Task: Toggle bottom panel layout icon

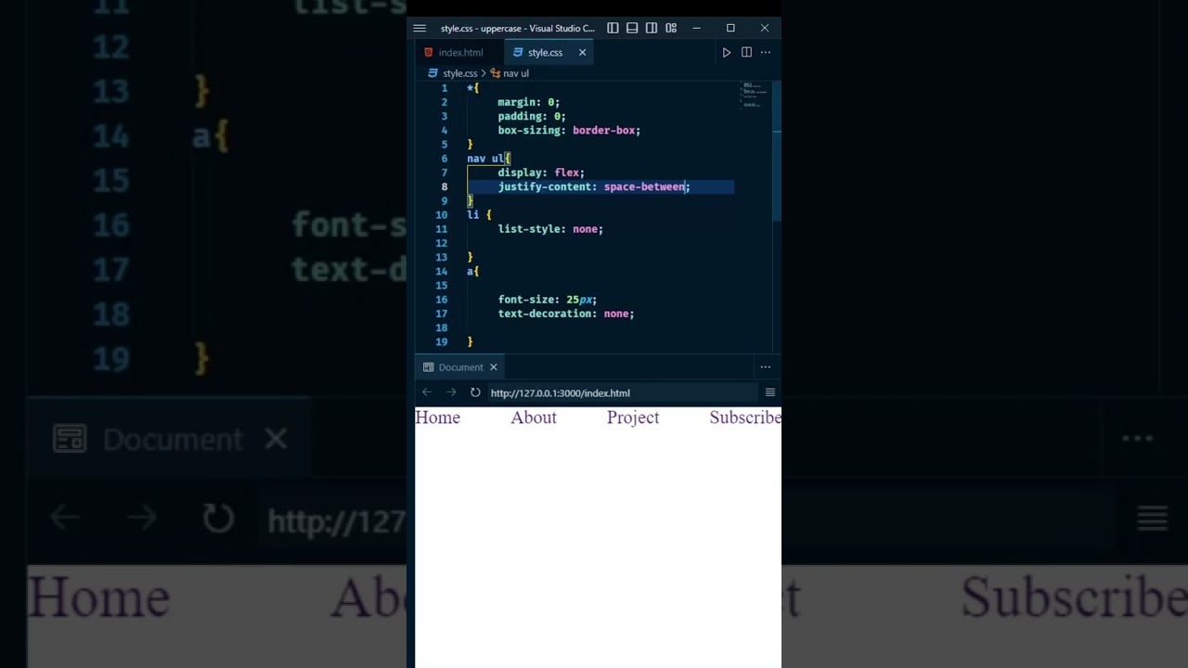Action: (632, 28)
